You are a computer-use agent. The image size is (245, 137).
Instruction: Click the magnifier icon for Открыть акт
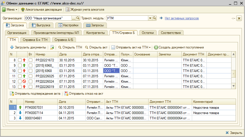pos(87,47)
